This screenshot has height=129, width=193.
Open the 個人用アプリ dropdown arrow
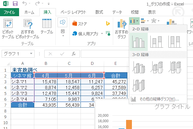pyautogui.click(x=102, y=34)
